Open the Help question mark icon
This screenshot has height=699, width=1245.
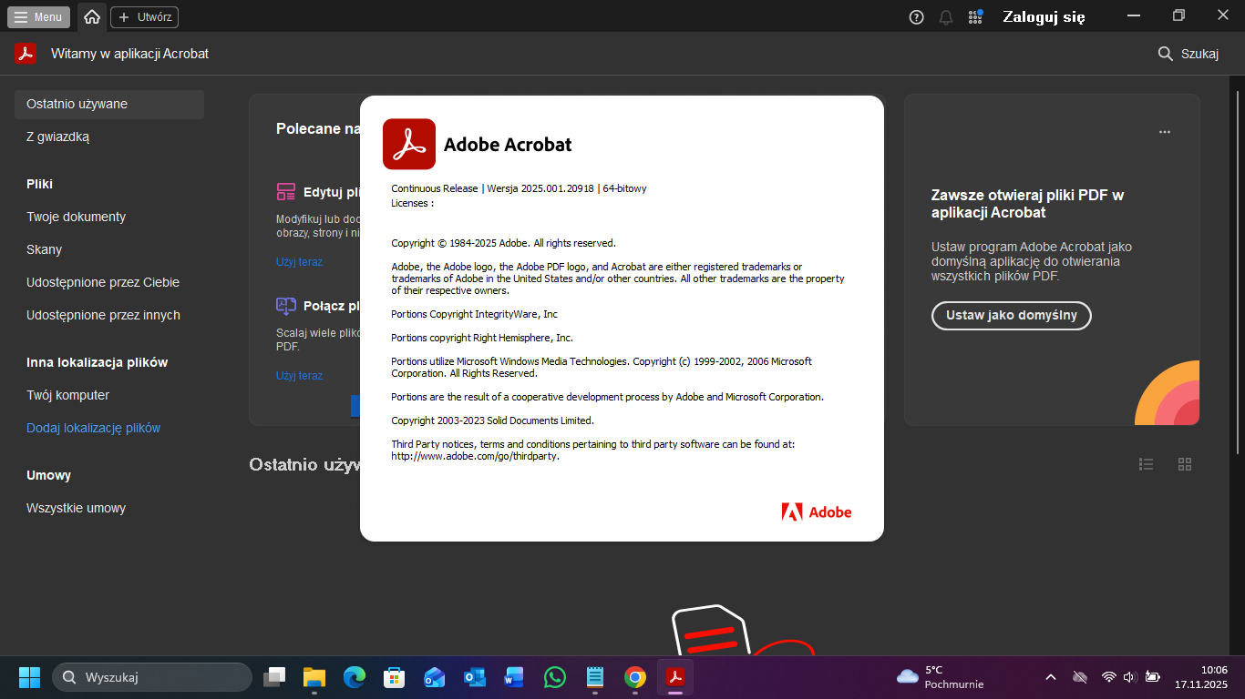(917, 16)
